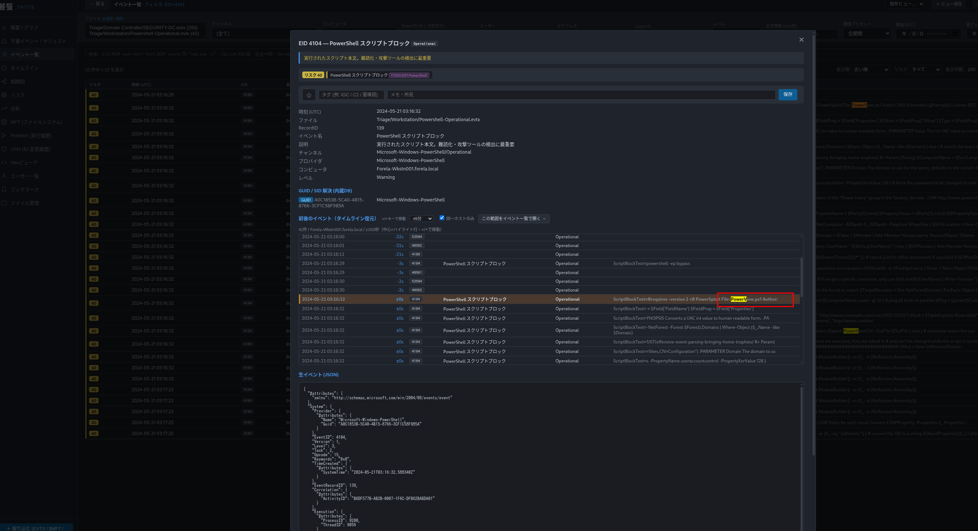Toggle the 同一ホストのみ checkbox
Image resolution: width=978 pixels, height=531 pixels.
coord(442,218)
